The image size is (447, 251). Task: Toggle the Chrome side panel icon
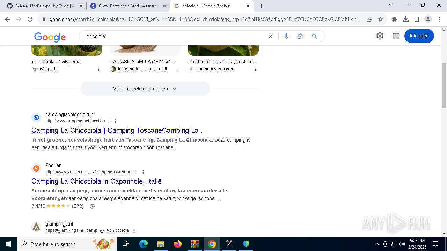(417, 19)
